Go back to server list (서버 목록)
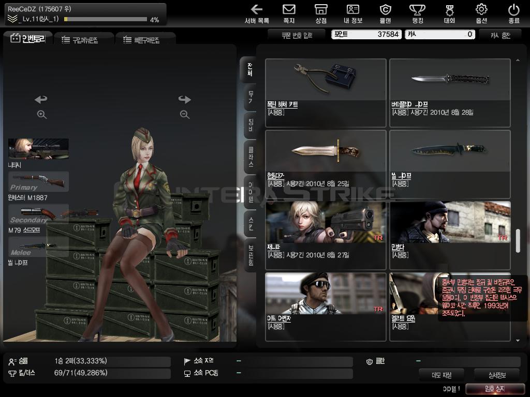This screenshot has width=530, height=397. pos(257,13)
